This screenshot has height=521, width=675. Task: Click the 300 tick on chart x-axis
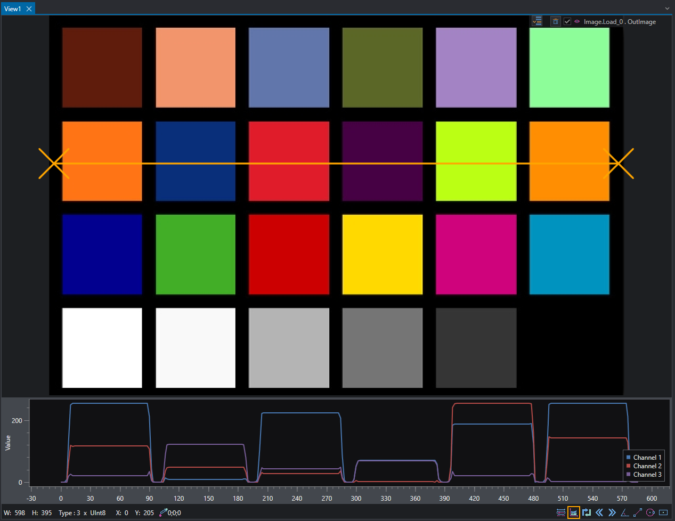point(356,499)
